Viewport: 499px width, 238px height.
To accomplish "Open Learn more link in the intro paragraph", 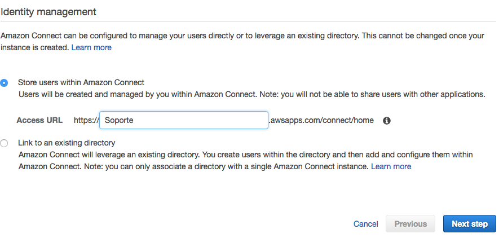I will pos(91,47).
